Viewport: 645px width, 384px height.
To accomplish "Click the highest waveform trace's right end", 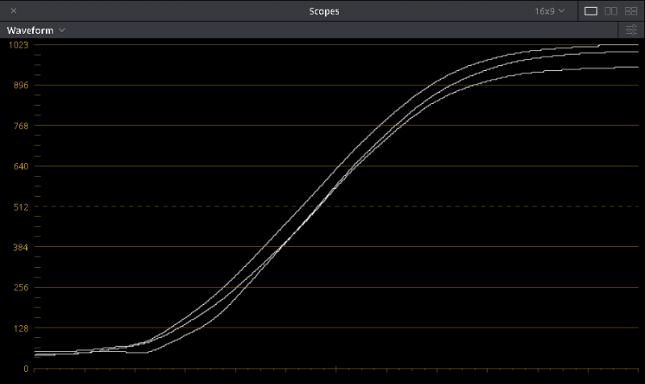I will pos(635,45).
